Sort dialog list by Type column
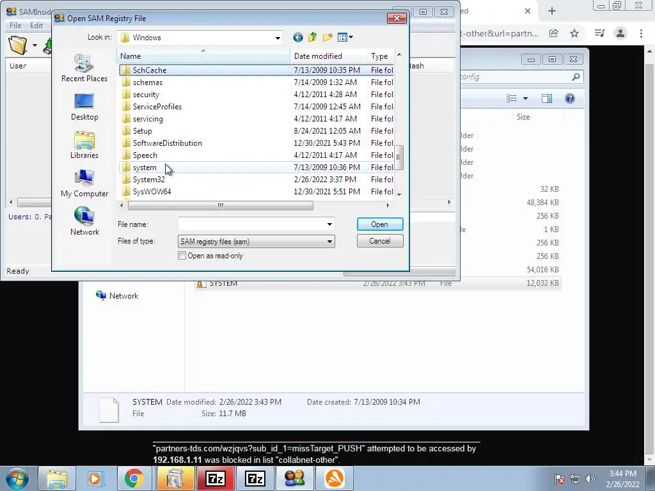The image size is (655, 491). 380,56
